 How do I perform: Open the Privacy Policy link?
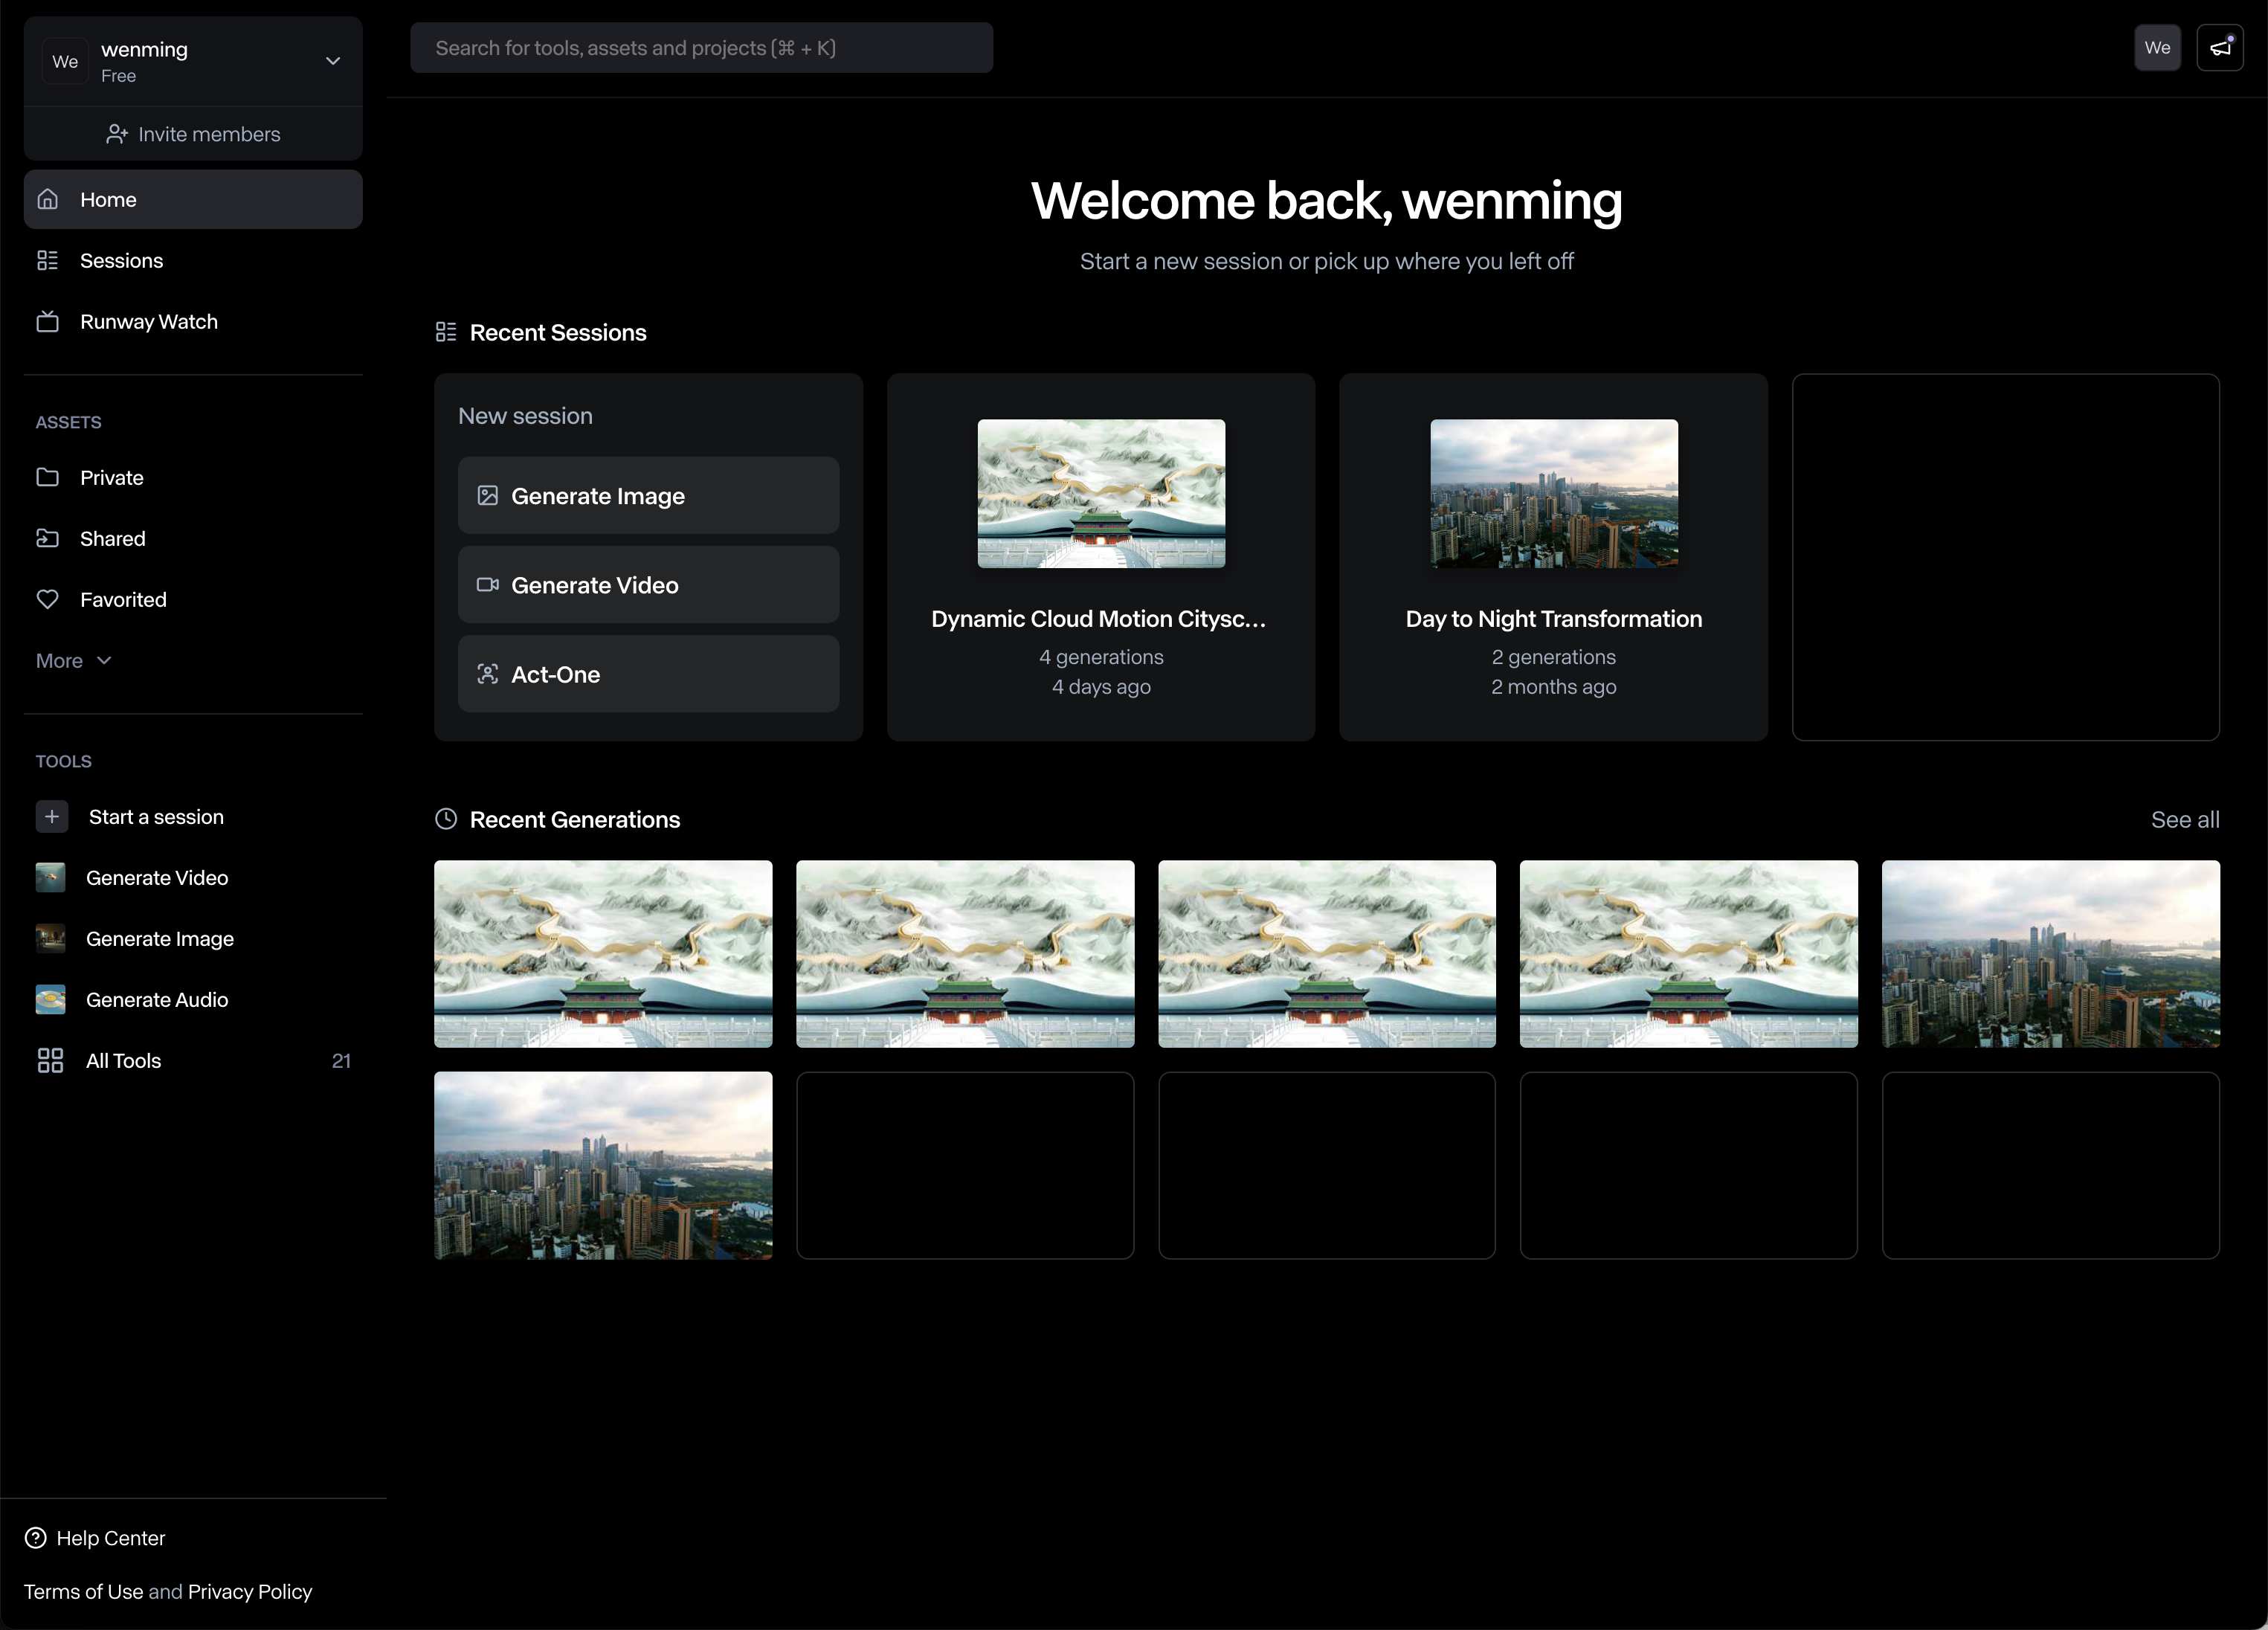(250, 1592)
